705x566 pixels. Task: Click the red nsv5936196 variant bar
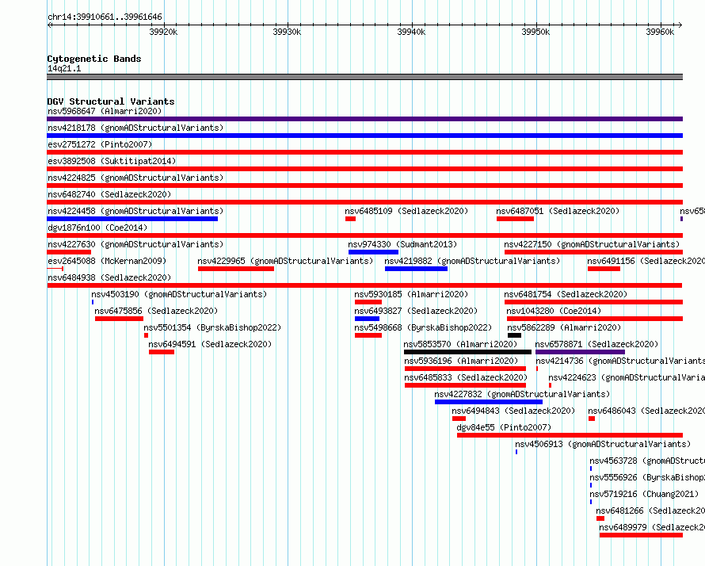click(465, 369)
